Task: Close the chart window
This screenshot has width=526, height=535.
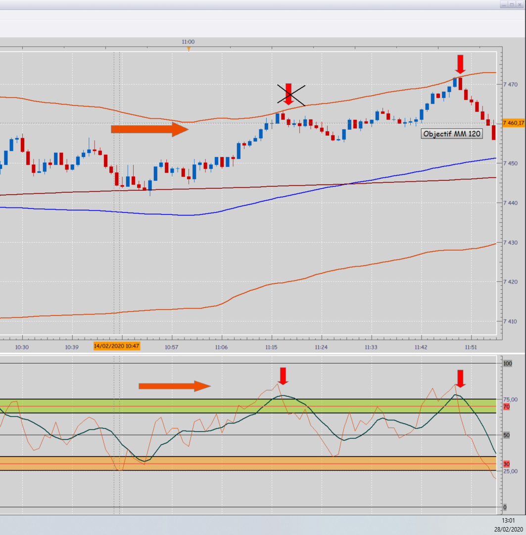Action: [520, 4]
